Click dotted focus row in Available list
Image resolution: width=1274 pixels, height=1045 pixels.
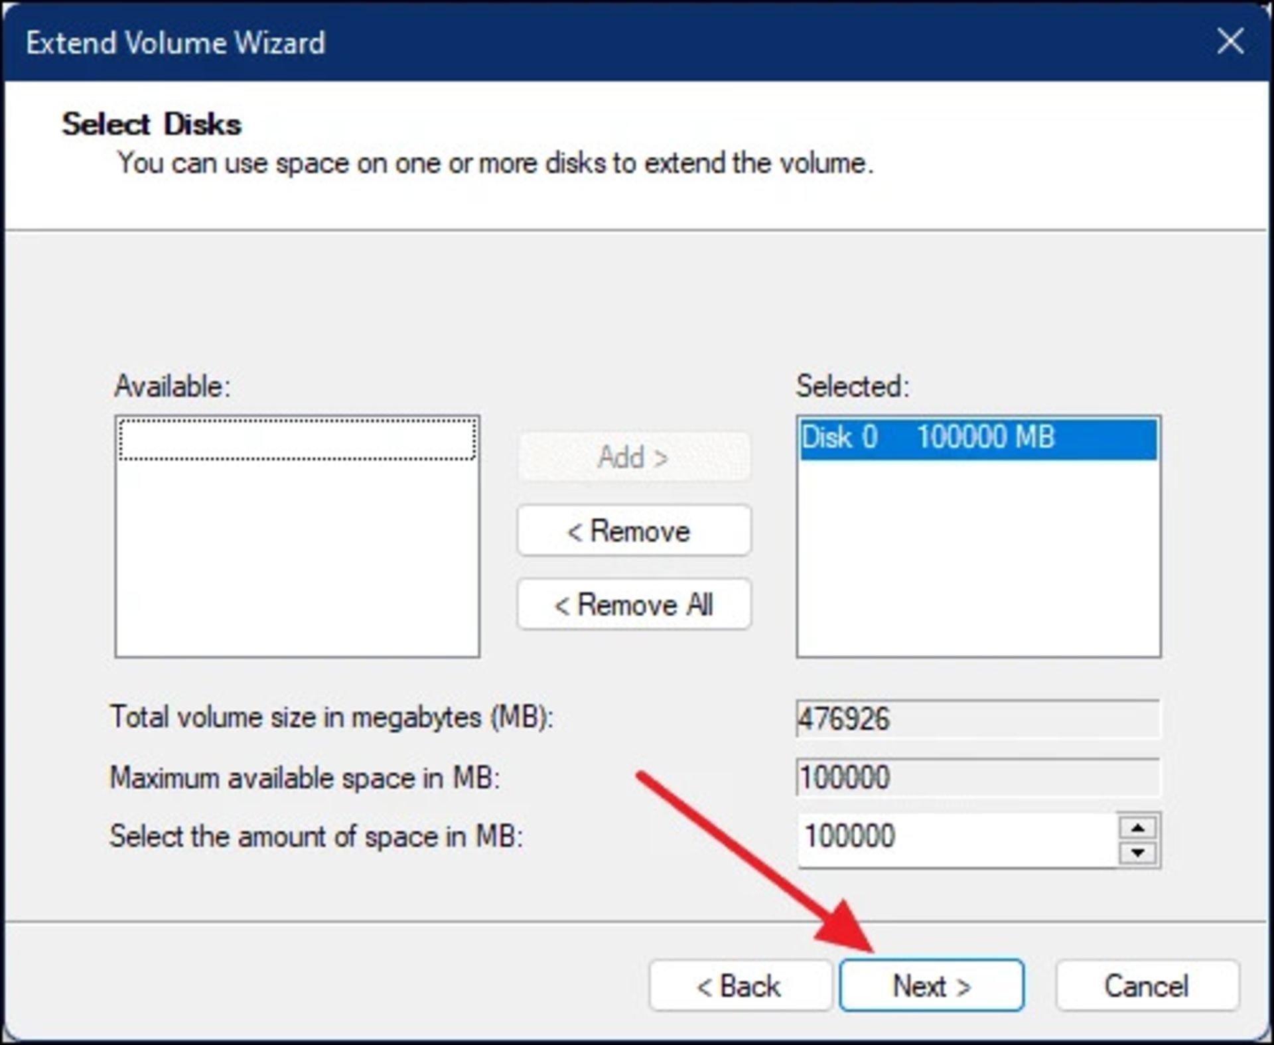click(297, 439)
